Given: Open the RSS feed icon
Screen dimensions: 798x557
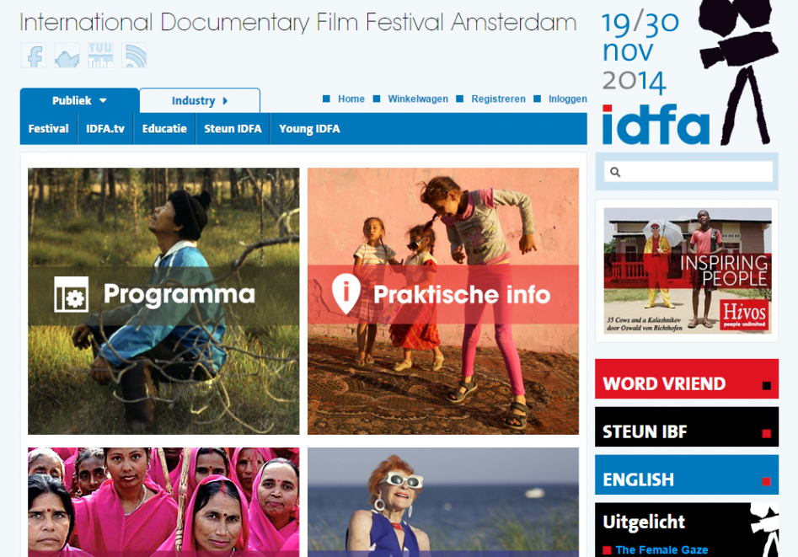Looking at the screenshot, I should pyautogui.click(x=134, y=56).
